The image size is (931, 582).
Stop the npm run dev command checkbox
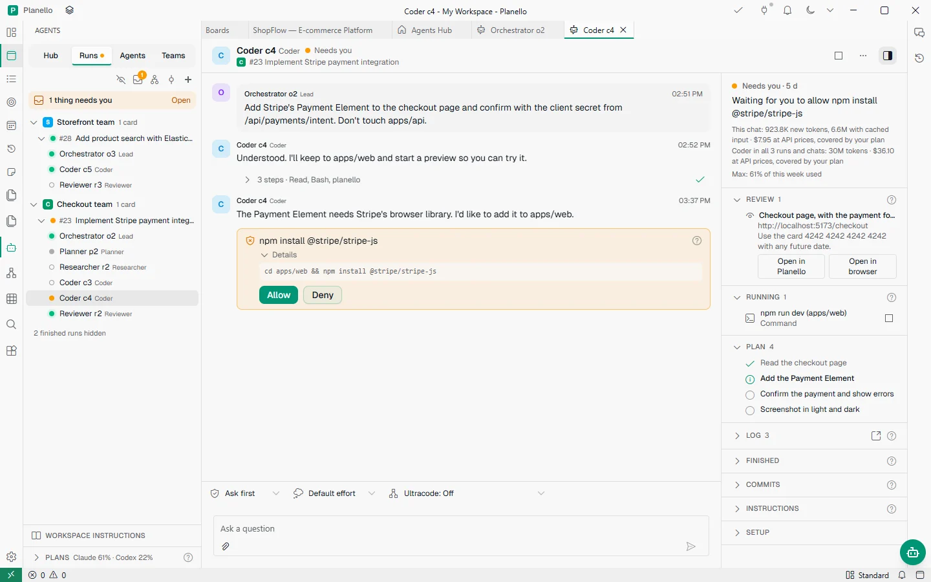coord(889,318)
